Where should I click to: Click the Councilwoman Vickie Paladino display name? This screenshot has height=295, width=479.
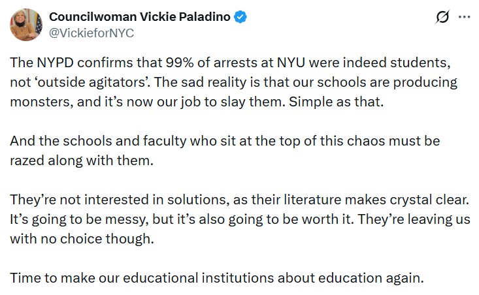click(x=140, y=17)
